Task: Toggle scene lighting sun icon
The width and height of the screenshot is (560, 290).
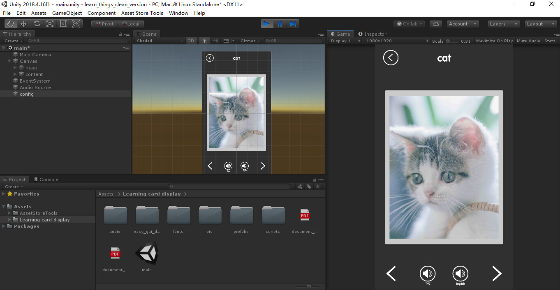Action: [x=204, y=41]
